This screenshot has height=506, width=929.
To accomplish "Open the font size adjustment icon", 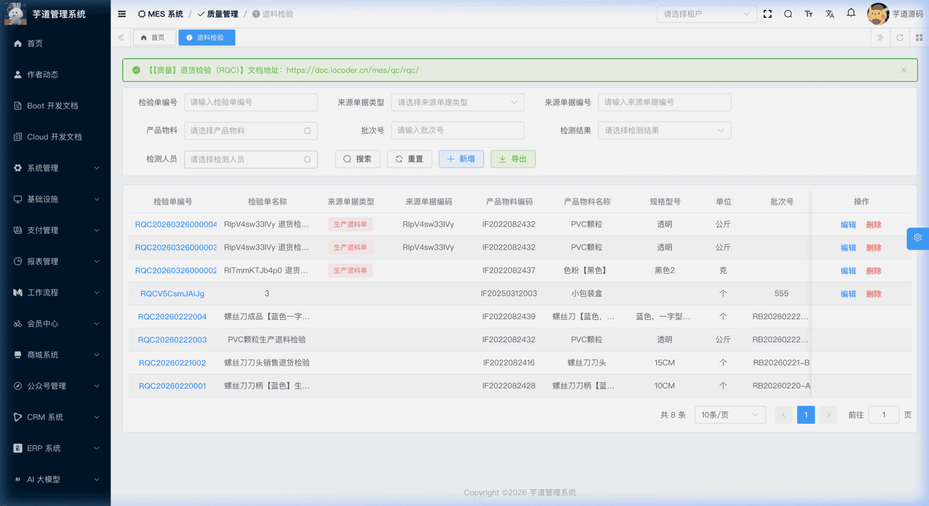I will pyautogui.click(x=808, y=14).
